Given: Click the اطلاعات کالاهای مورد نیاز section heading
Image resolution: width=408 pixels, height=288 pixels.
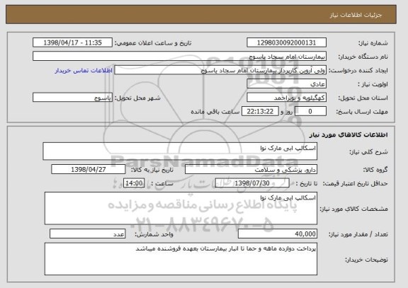Looking at the screenshot, I should [348, 134].
